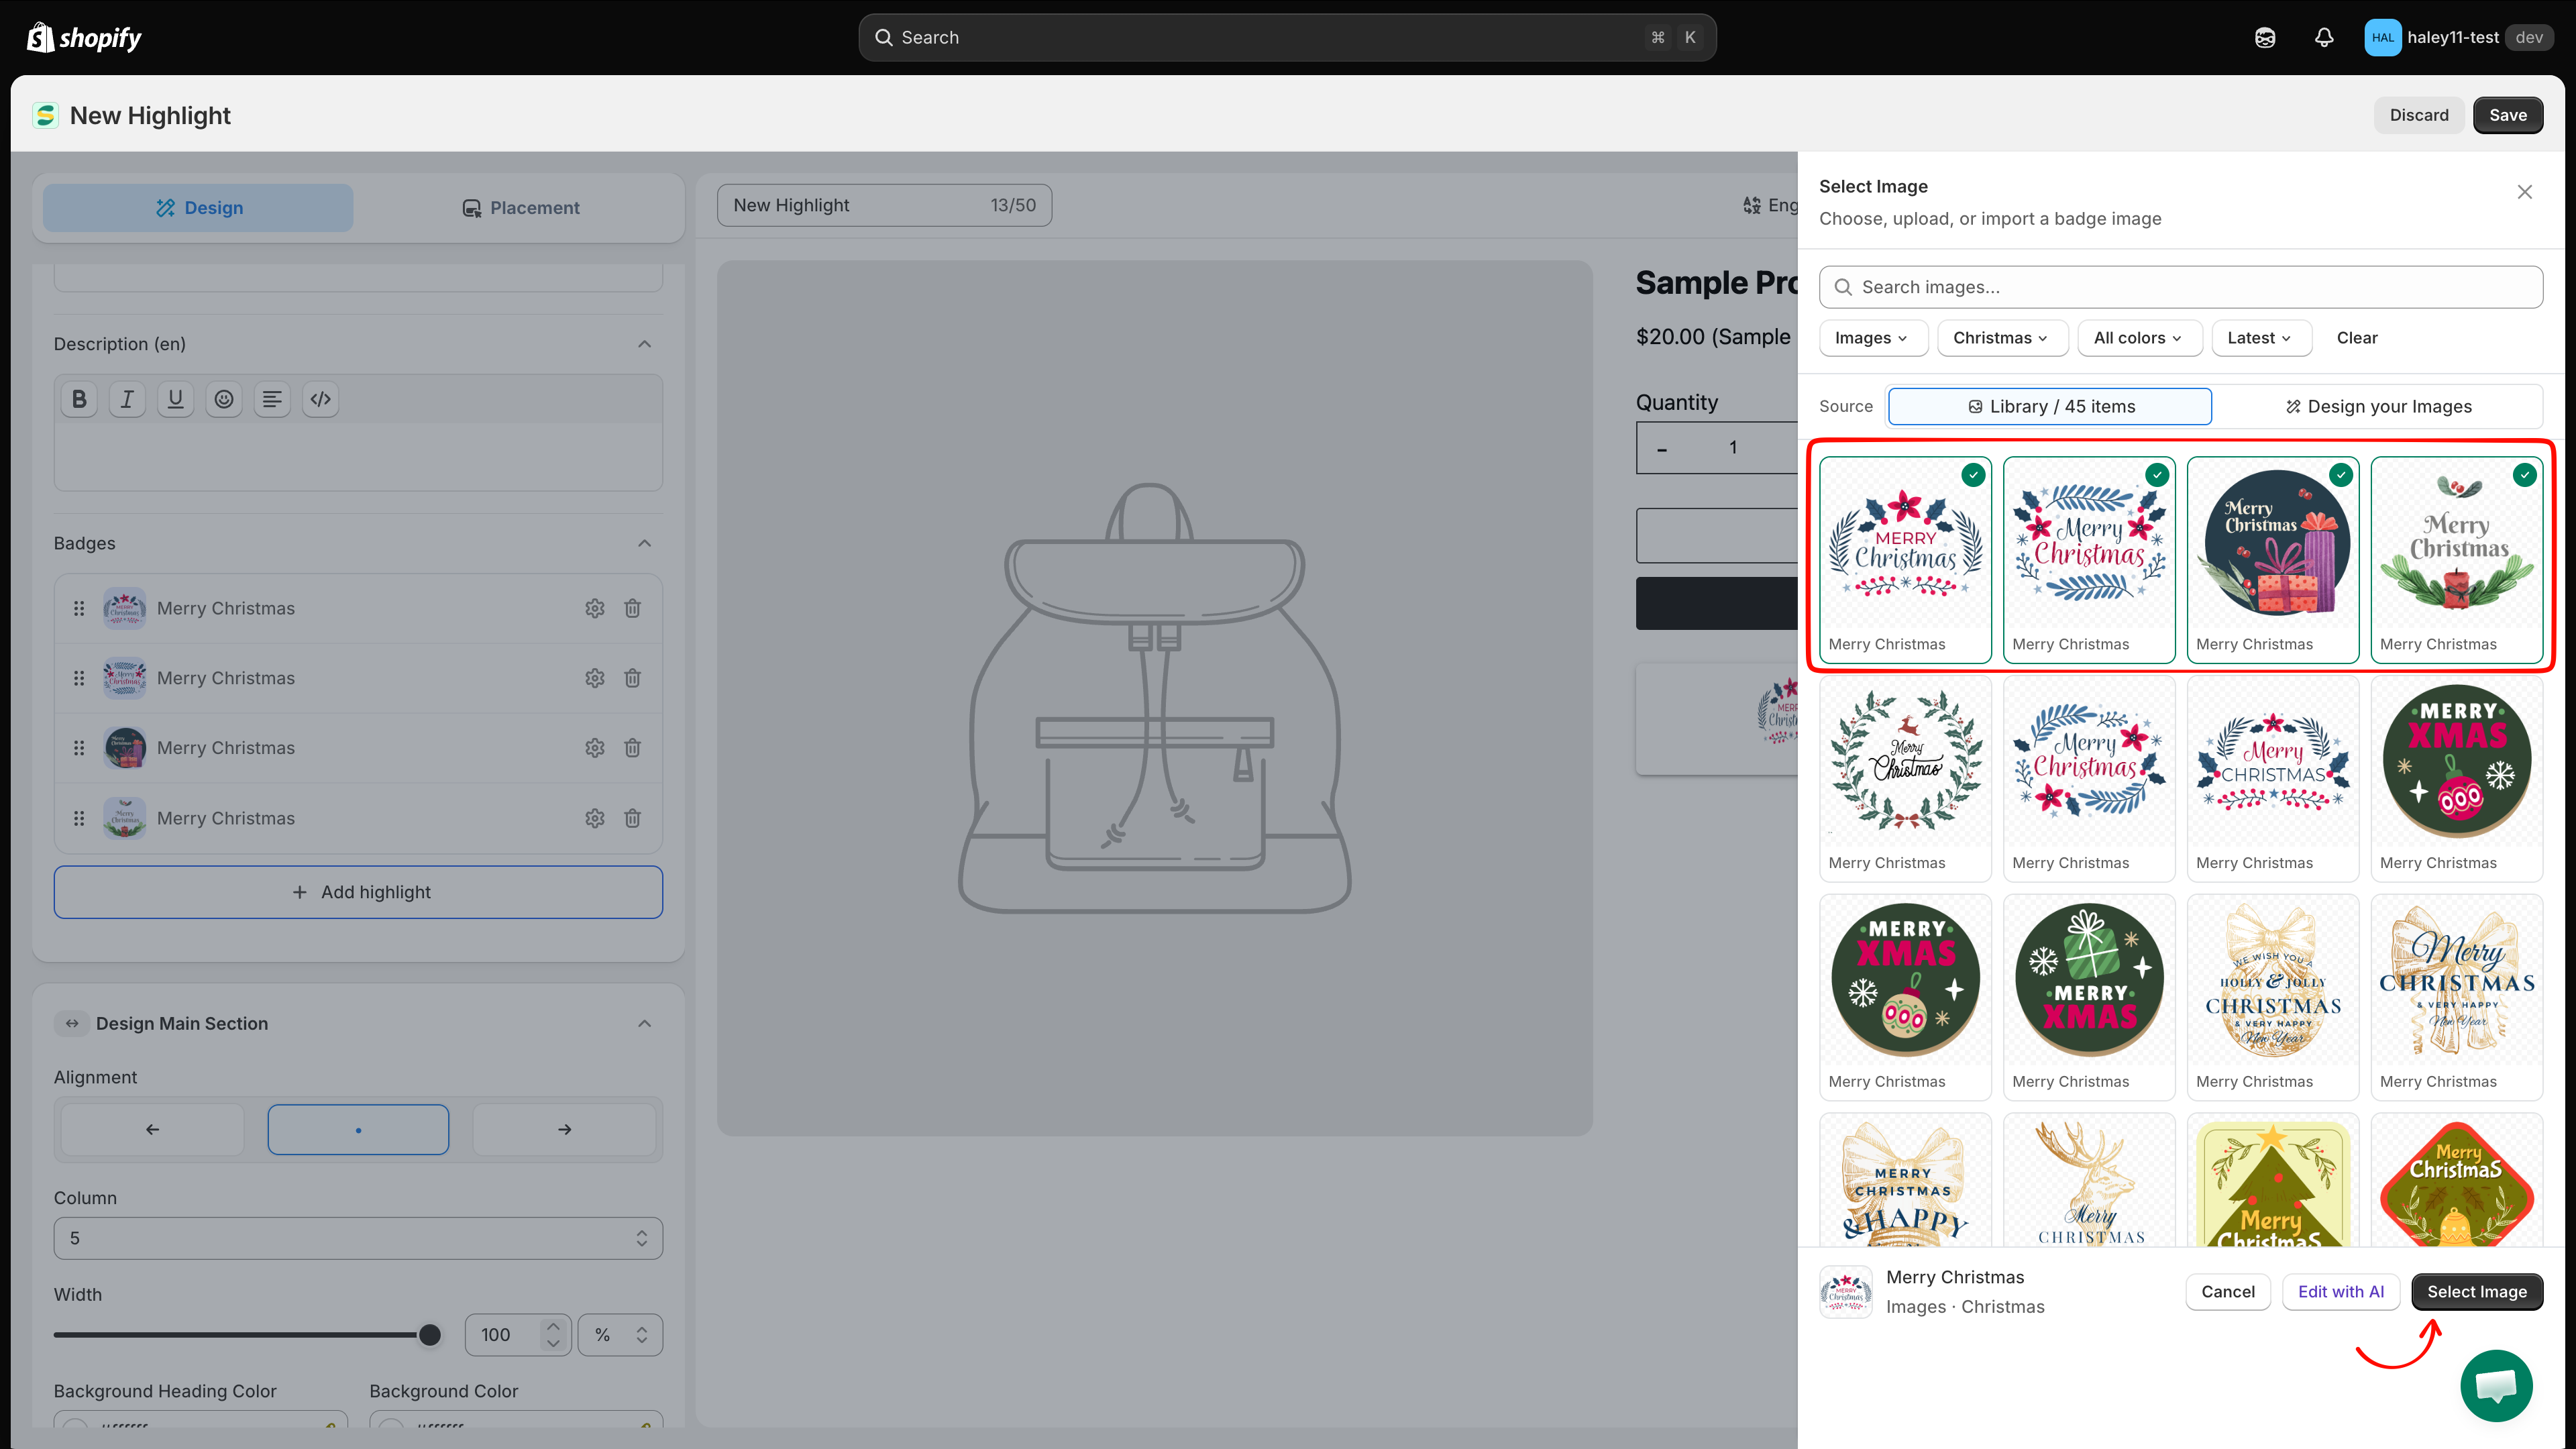Switch to the Placement tab
The width and height of the screenshot is (2576, 1449).
(520, 208)
